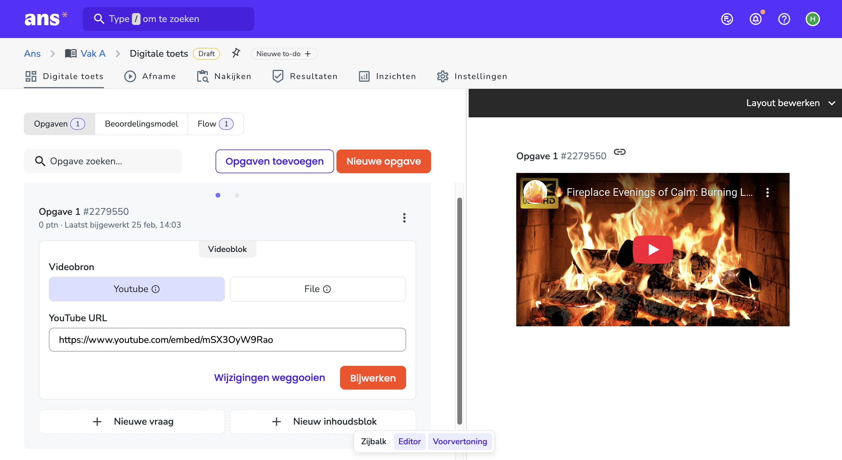The height and width of the screenshot is (460, 842).
Task: Click the YouTube channel avatar in video
Action: point(535,192)
